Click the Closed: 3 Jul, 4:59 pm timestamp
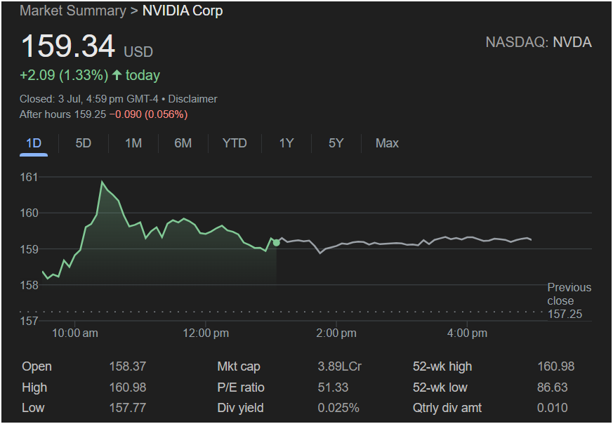Screen dimensions: 613x424 tap(88, 99)
